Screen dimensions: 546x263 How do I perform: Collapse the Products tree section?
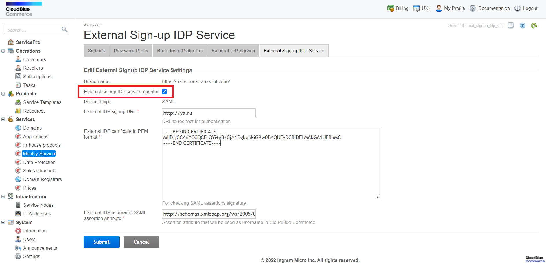click(3, 94)
